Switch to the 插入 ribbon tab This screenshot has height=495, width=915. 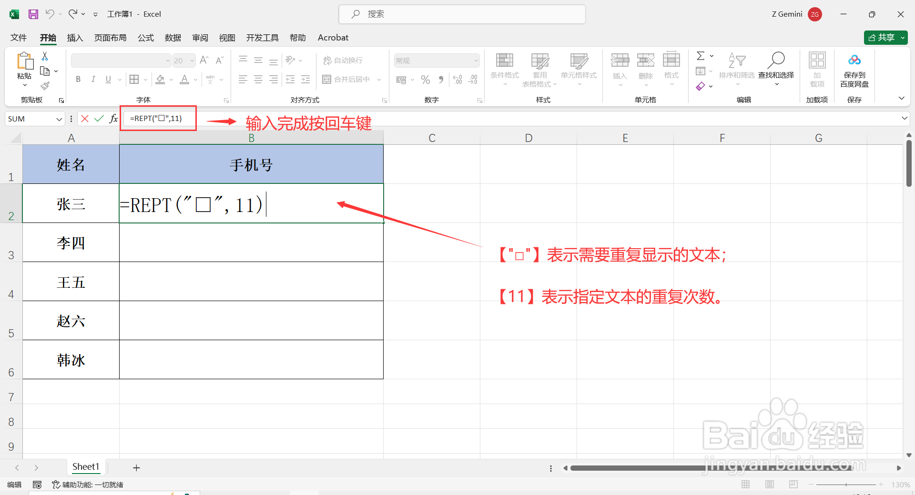pyautogui.click(x=74, y=38)
